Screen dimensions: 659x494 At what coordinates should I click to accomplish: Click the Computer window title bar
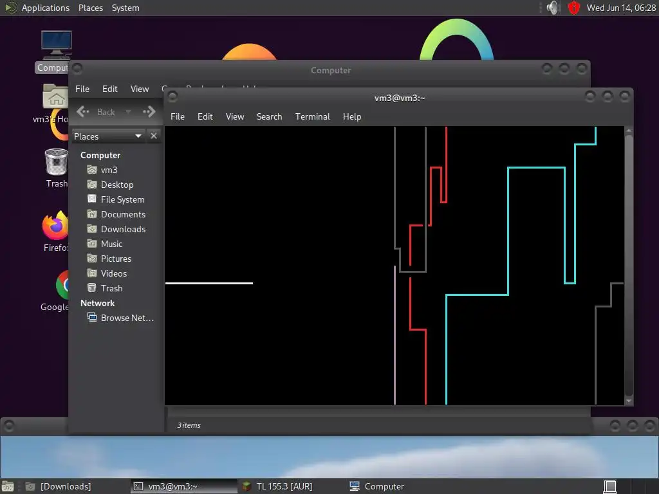[330, 70]
